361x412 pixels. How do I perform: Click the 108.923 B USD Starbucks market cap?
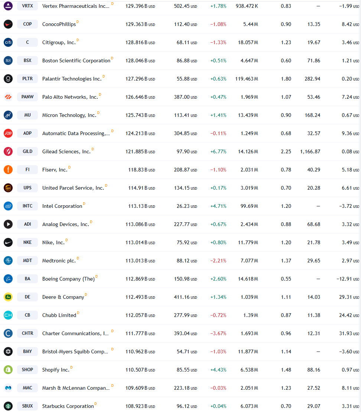pos(140,406)
